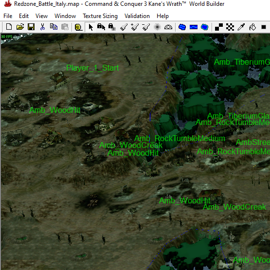The width and height of the screenshot is (270, 270).
Task: Click the solid black square tool
Action: [264, 27]
